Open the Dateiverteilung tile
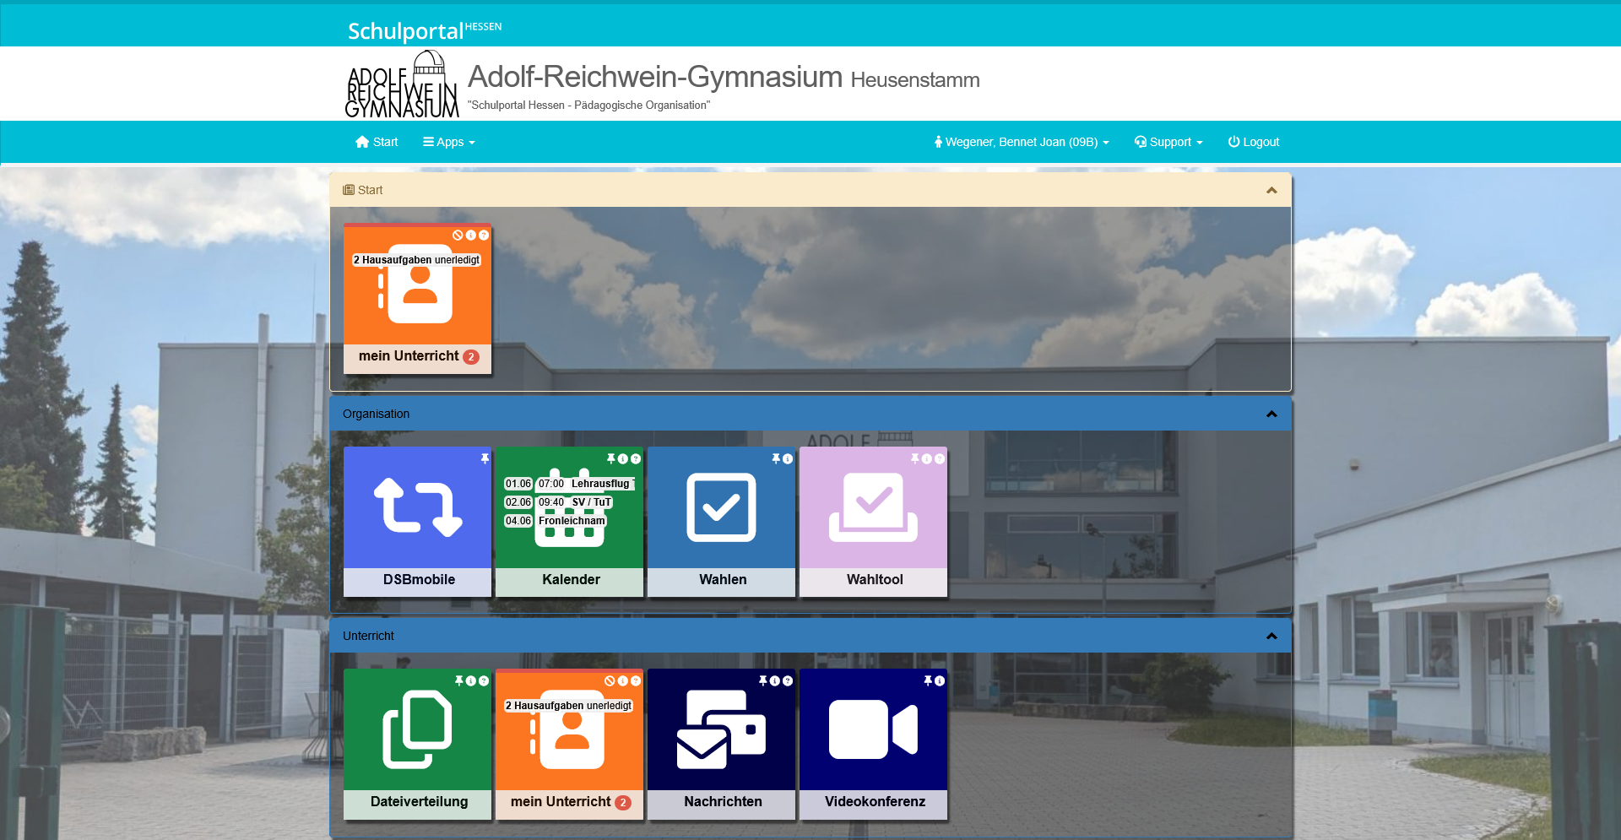 417,744
